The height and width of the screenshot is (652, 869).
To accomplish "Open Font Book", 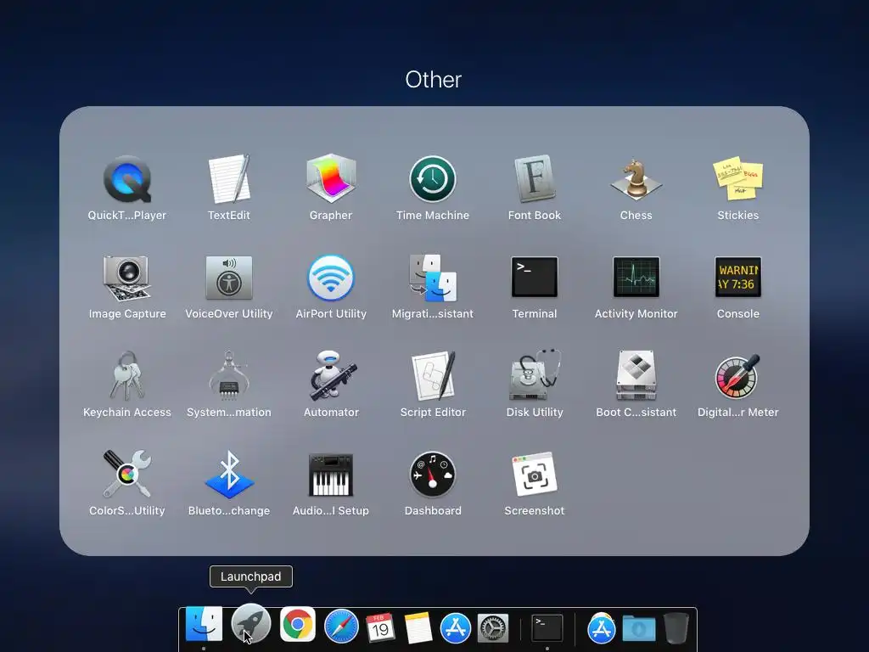I will (535, 178).
